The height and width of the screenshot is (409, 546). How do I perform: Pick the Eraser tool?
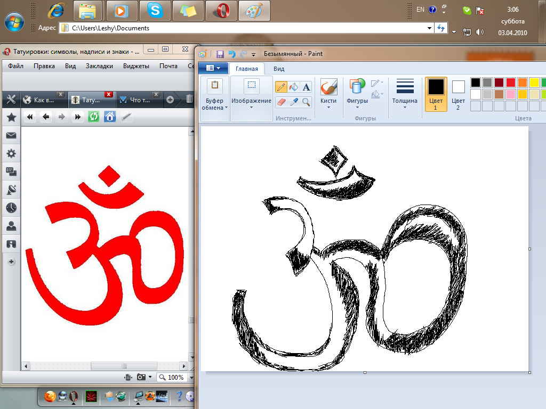coord(281,102)
